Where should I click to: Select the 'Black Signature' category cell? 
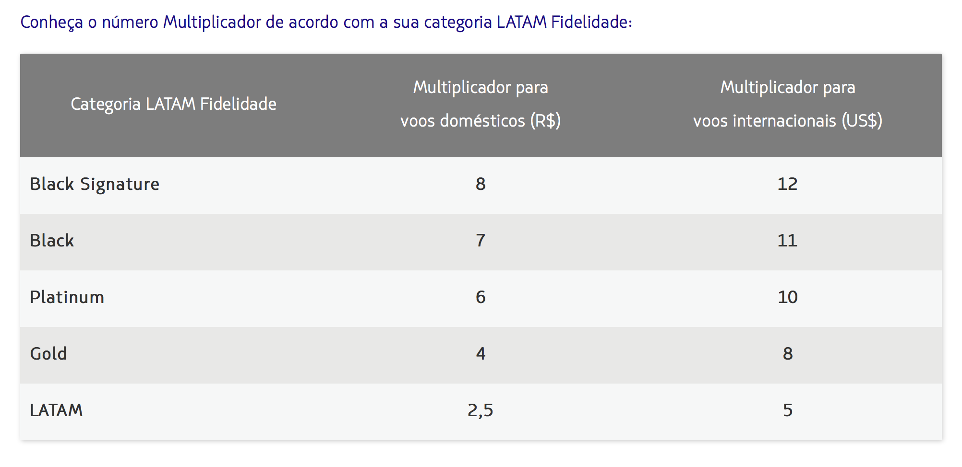click(95, 185)
